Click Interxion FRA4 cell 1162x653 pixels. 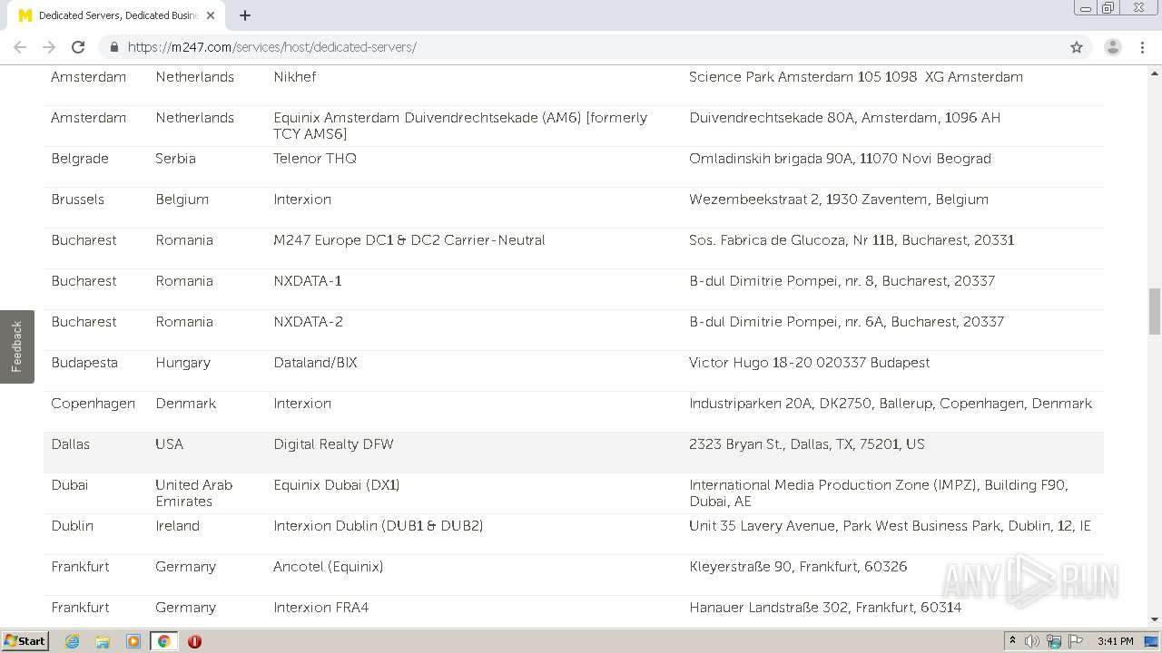pos(320,608)
